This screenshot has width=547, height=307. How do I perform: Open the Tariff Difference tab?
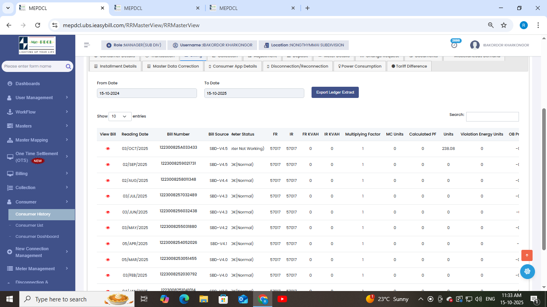point(409,66)
